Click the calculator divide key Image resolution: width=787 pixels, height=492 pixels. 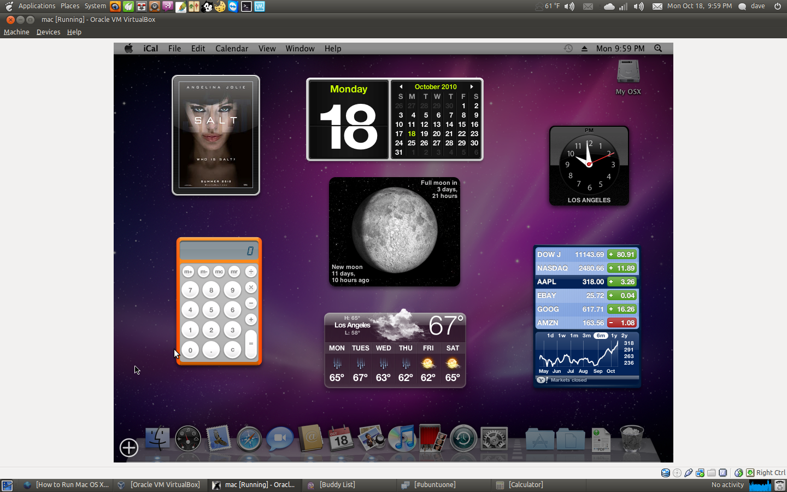tap(251, 271)
